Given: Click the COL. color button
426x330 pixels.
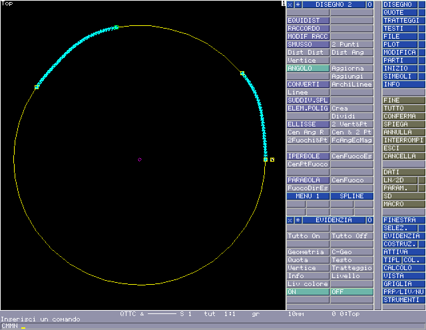Looking at the screenshot, I should pyautogui.click(x=413, y=260).
